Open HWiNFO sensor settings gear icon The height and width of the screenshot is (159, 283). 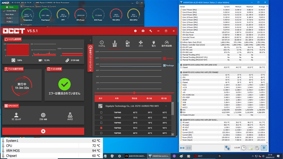tap(257, 148)
